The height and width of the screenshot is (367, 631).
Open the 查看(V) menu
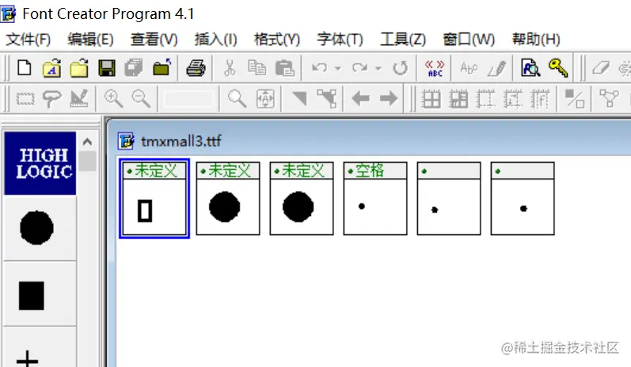pos(154,40)
